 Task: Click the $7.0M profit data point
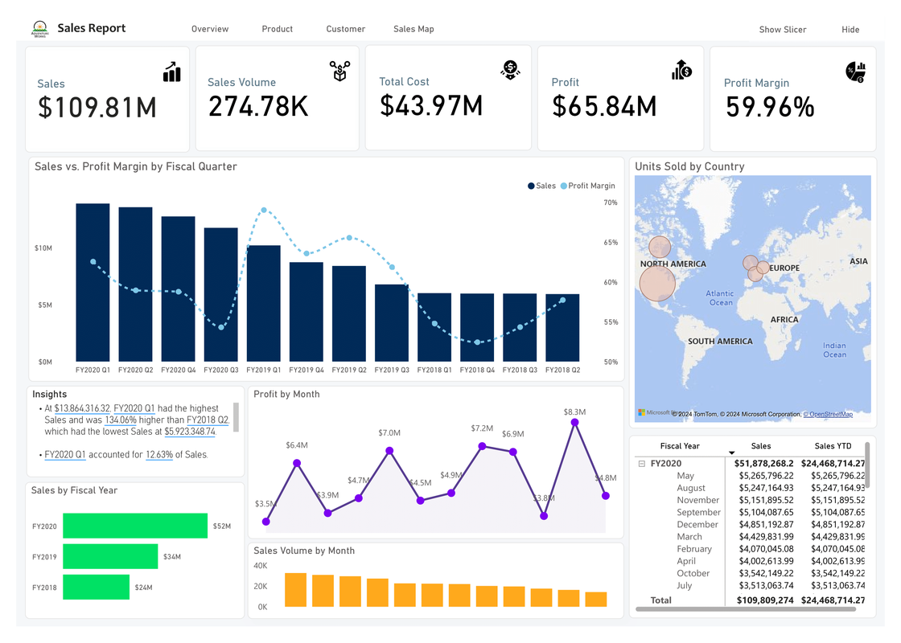coord(389,451)
